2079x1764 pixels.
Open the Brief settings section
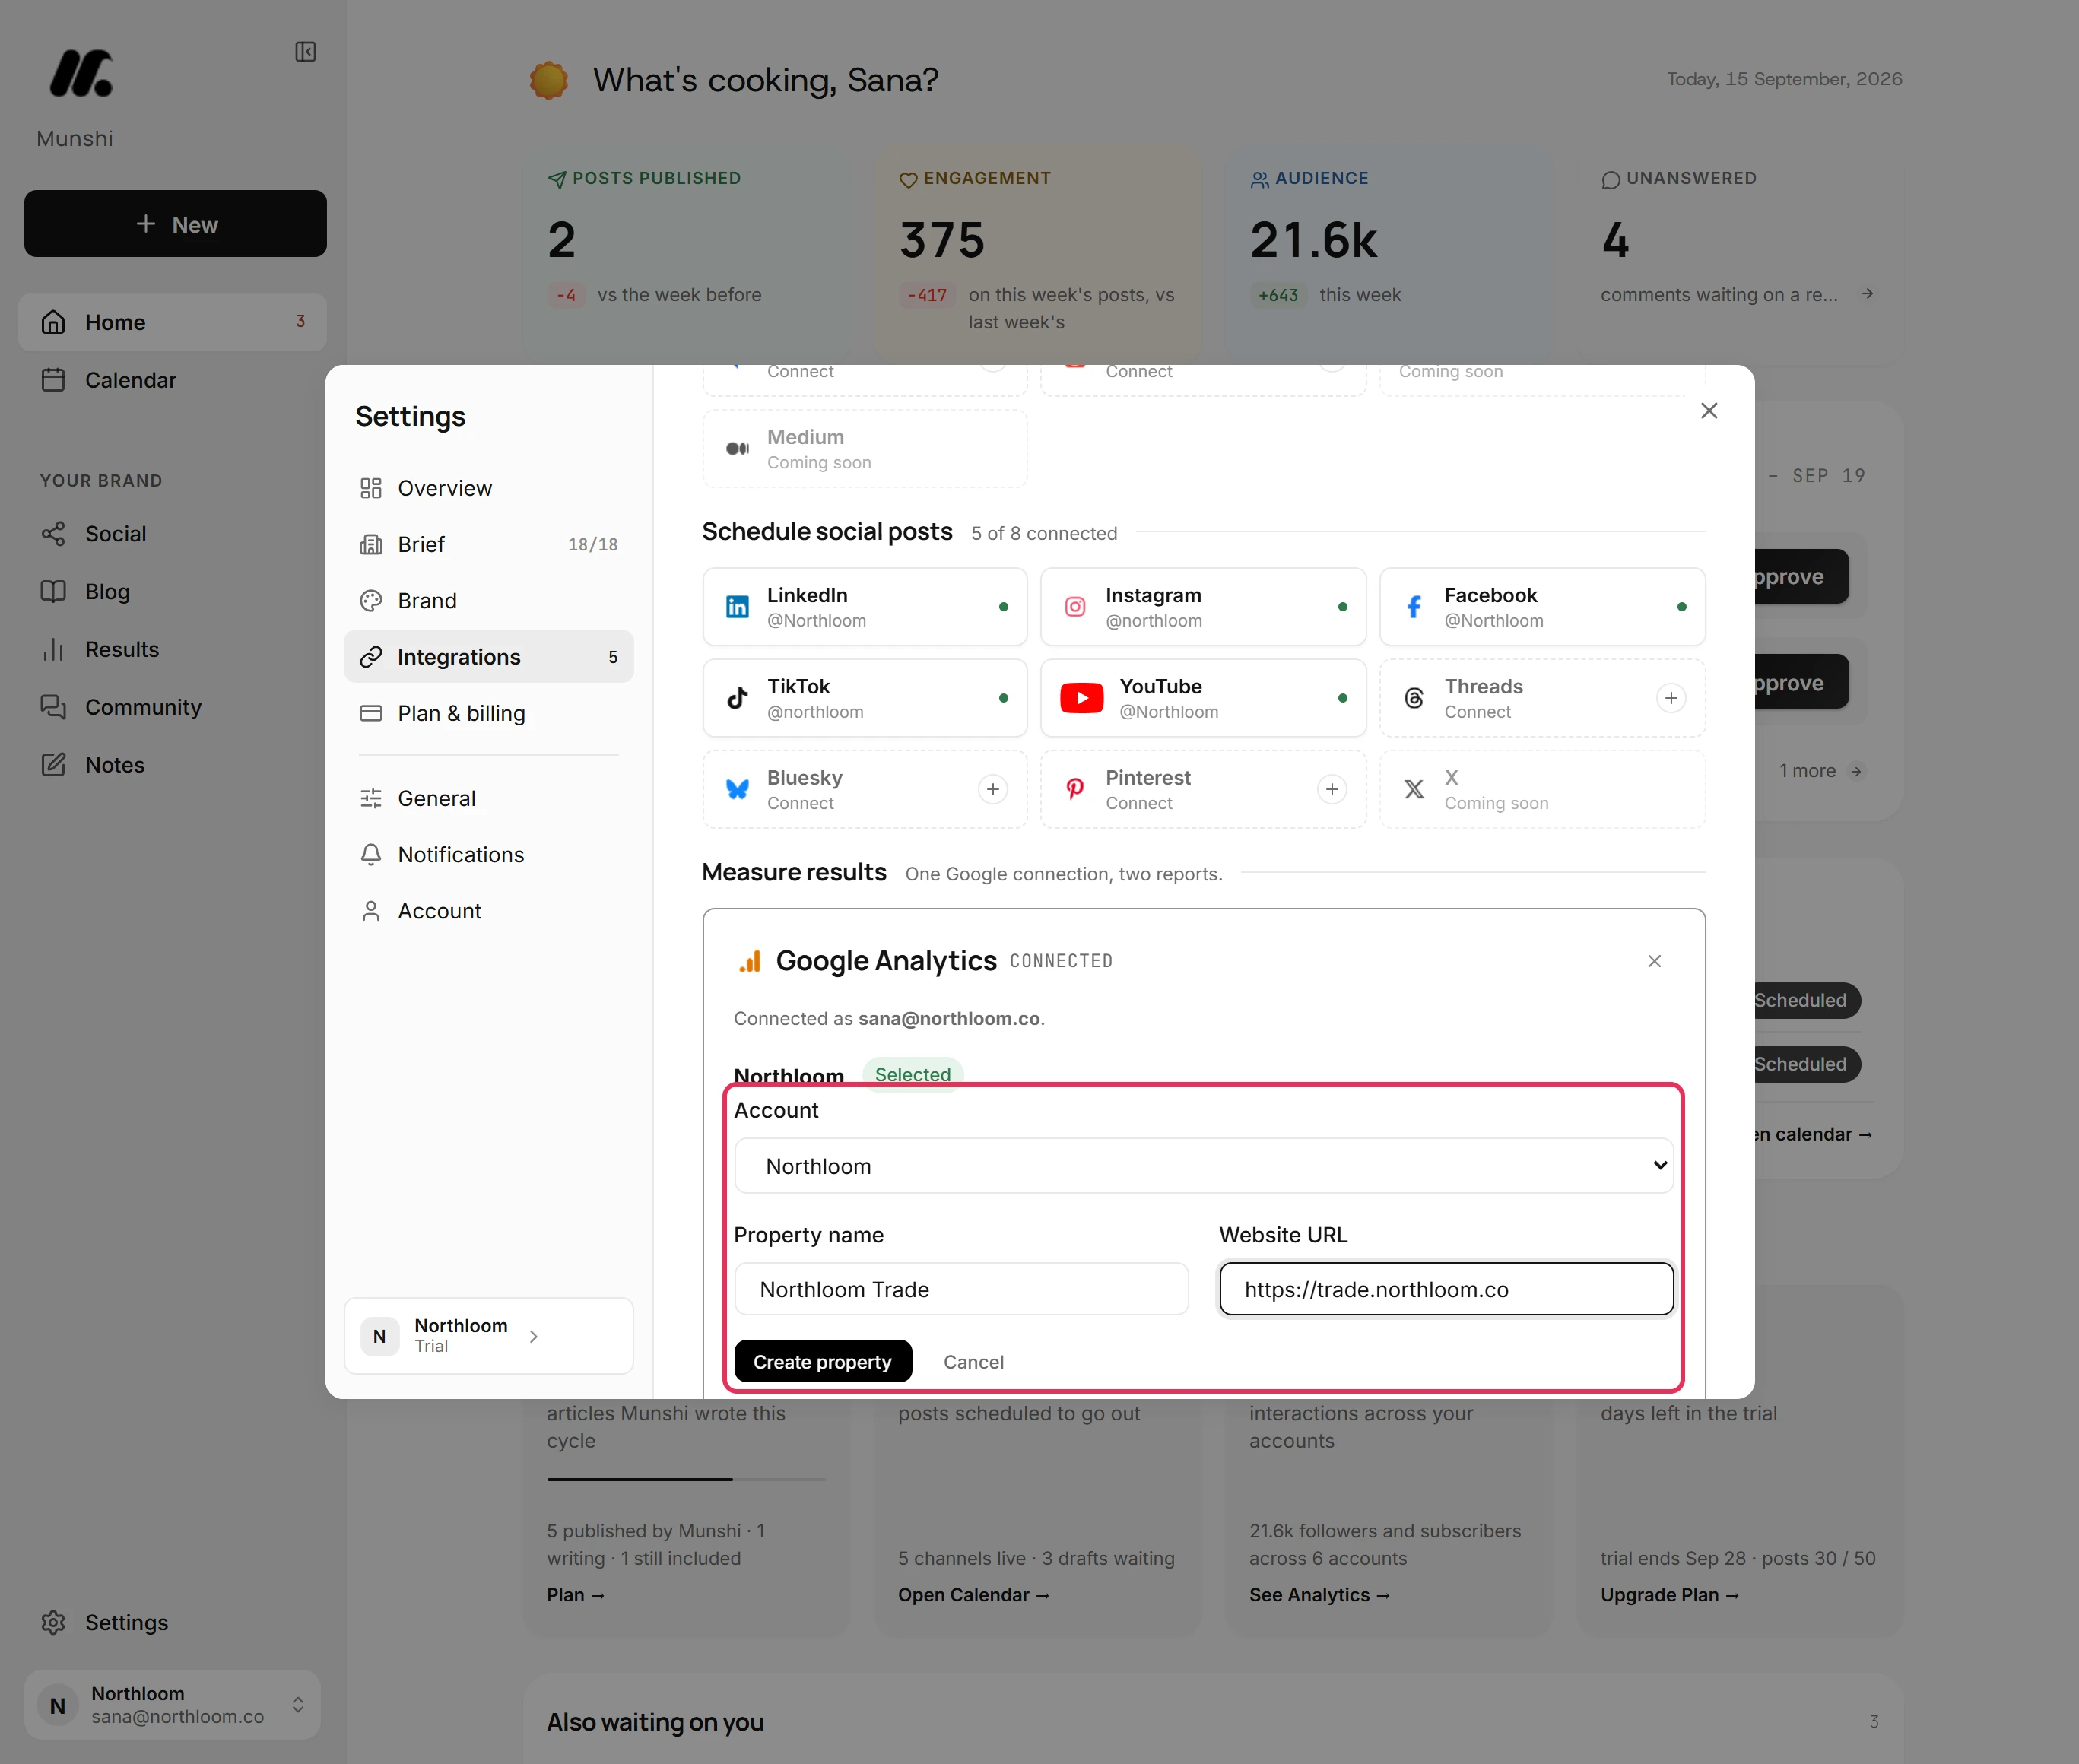[488, 544]
